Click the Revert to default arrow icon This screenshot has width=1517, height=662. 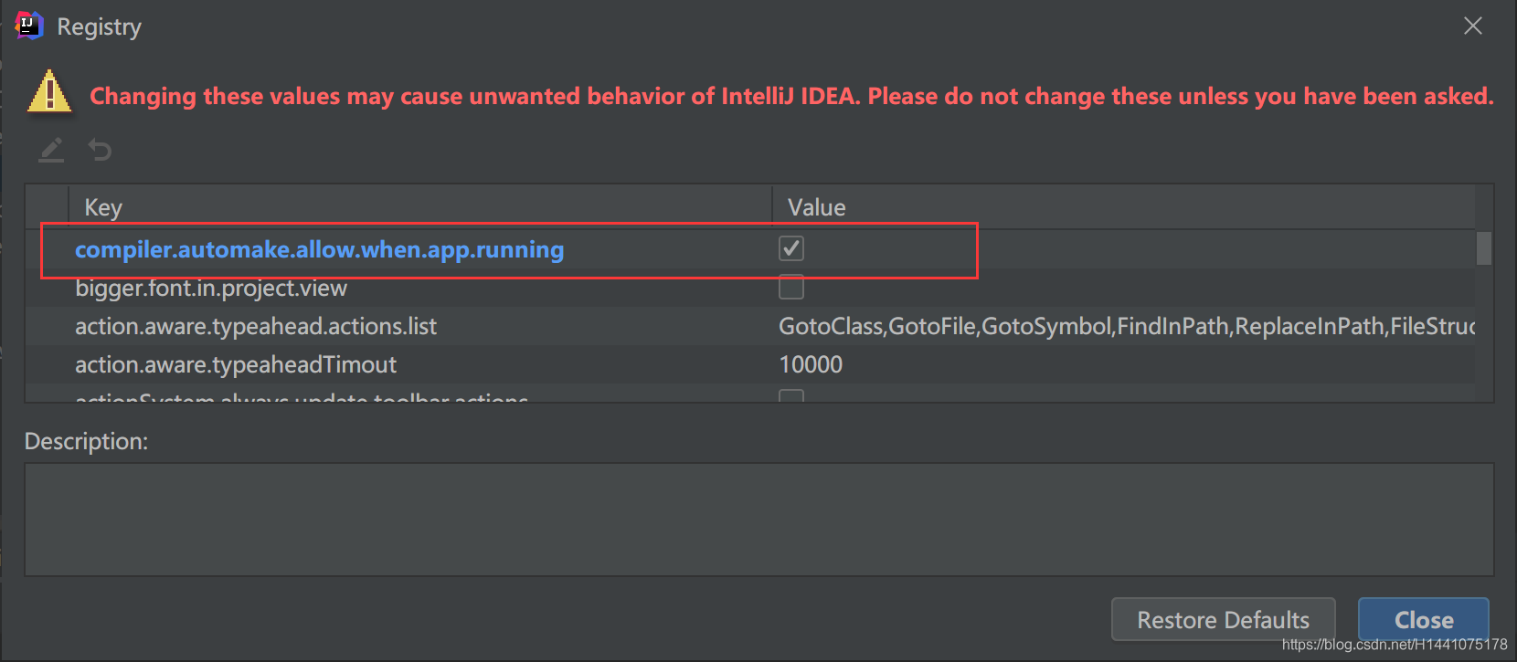tap(100, 150)
